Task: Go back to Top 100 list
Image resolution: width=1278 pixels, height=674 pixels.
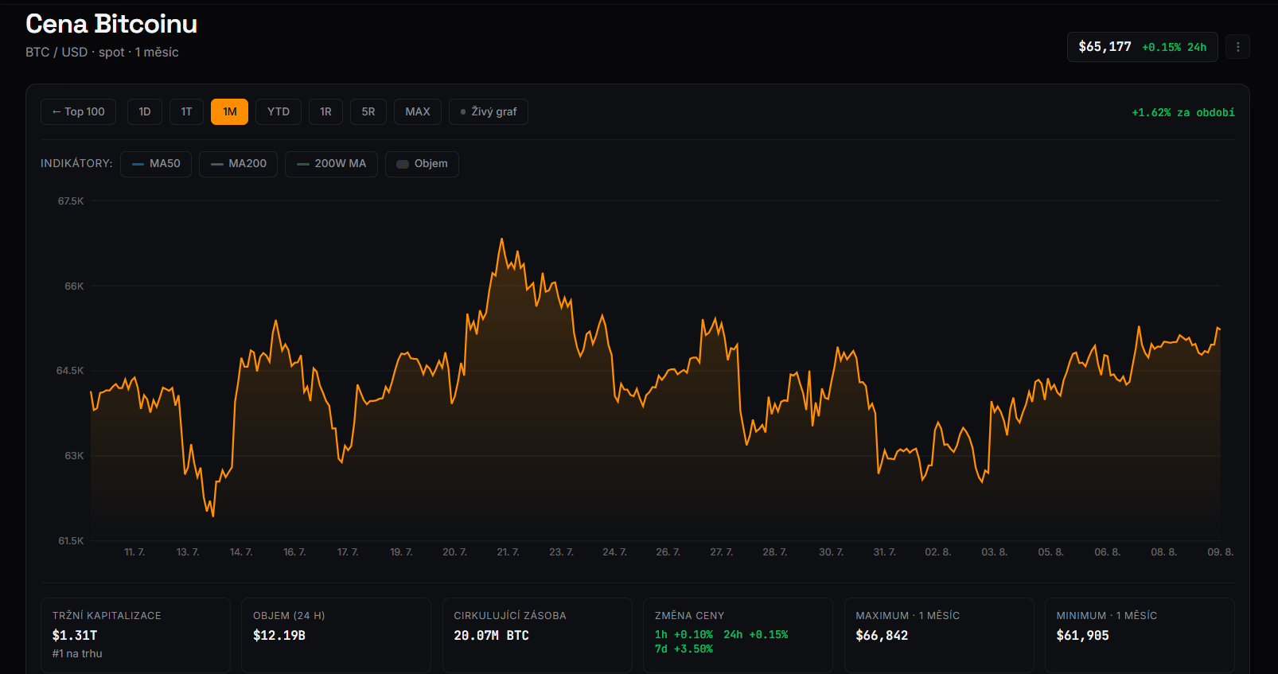Action: [79, 111]
